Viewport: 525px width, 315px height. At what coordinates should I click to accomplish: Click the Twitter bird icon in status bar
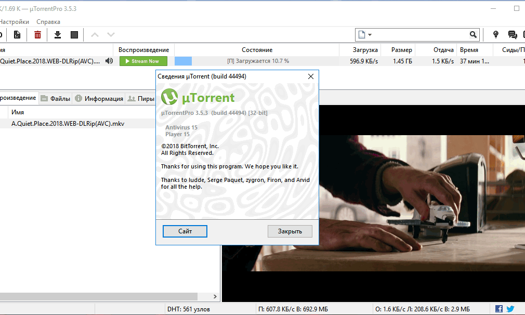click(510, 309)
